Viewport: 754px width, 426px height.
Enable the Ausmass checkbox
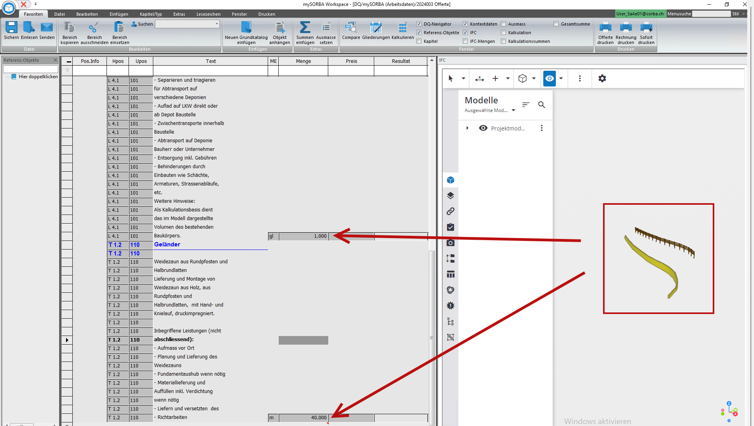point(504,24)
